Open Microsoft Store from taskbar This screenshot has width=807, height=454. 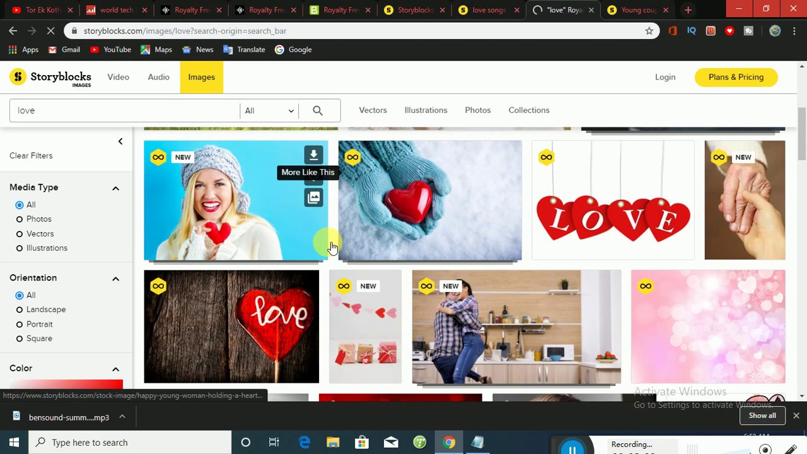point(362,443)
